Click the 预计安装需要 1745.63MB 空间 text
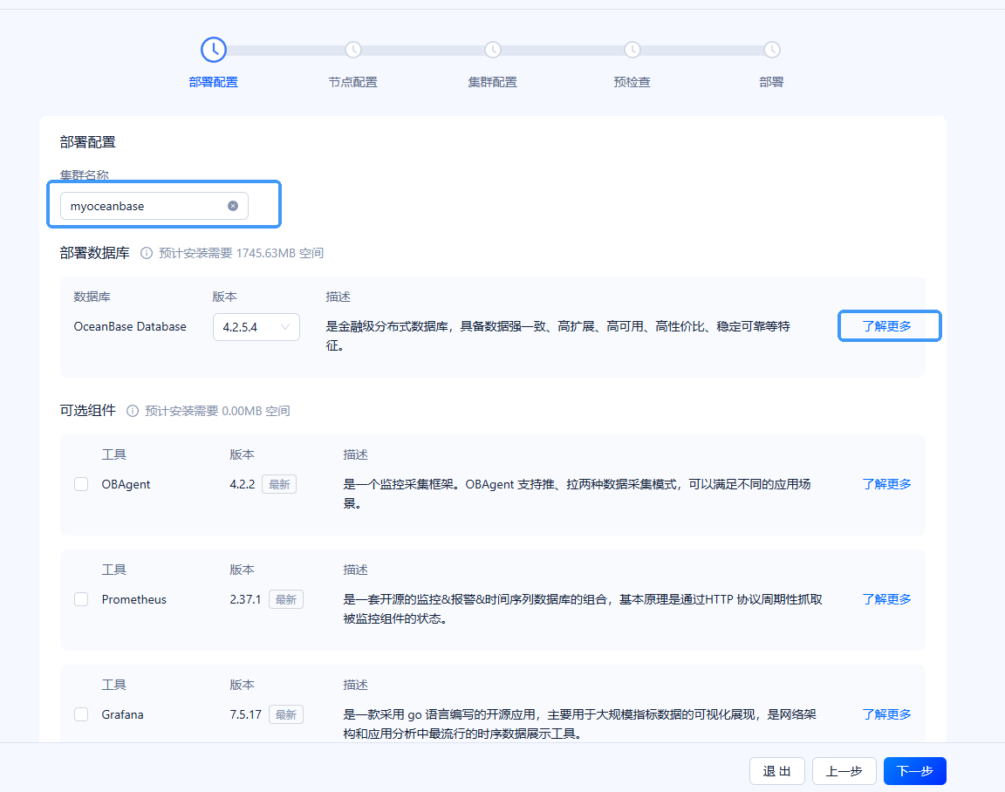1005x792 pixels. [241, 253]
